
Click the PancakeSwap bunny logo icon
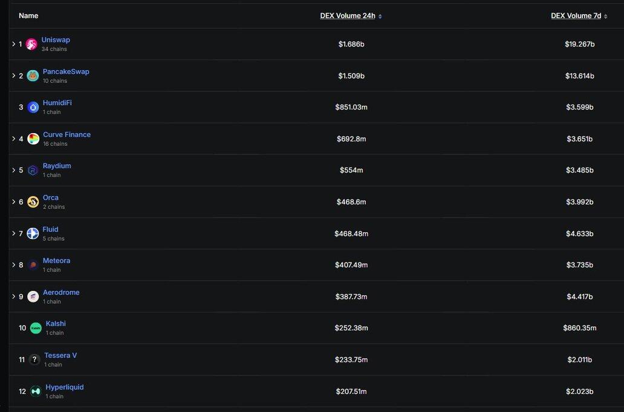point(33,76)
